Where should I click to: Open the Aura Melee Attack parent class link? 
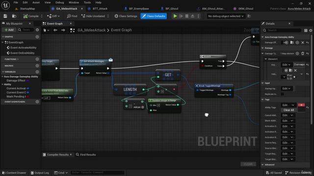point(299,9)
